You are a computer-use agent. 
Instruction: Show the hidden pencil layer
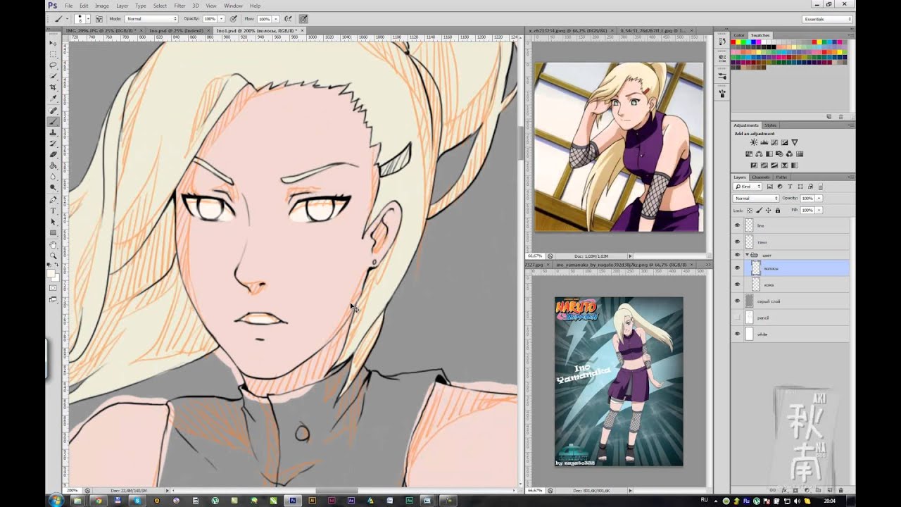click(x=737, y=318)
